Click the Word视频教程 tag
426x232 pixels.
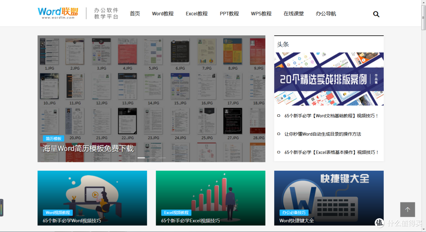pos(58,212)
